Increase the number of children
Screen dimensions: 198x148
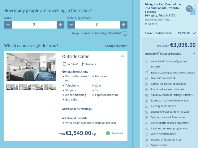pyautogui.click(x=123, y=25)
